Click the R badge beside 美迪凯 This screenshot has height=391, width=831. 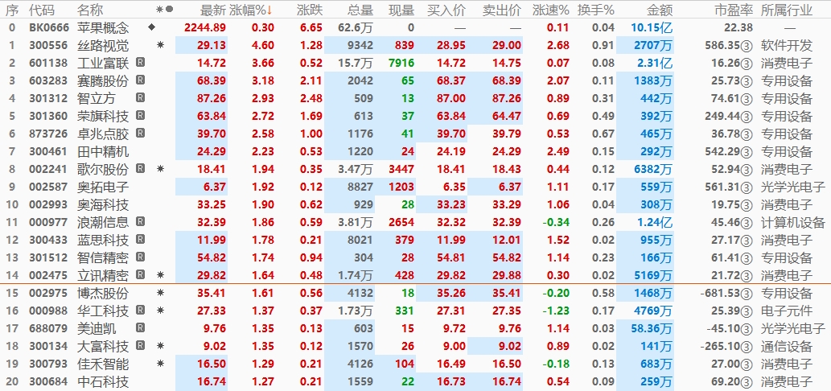point(141,328)
